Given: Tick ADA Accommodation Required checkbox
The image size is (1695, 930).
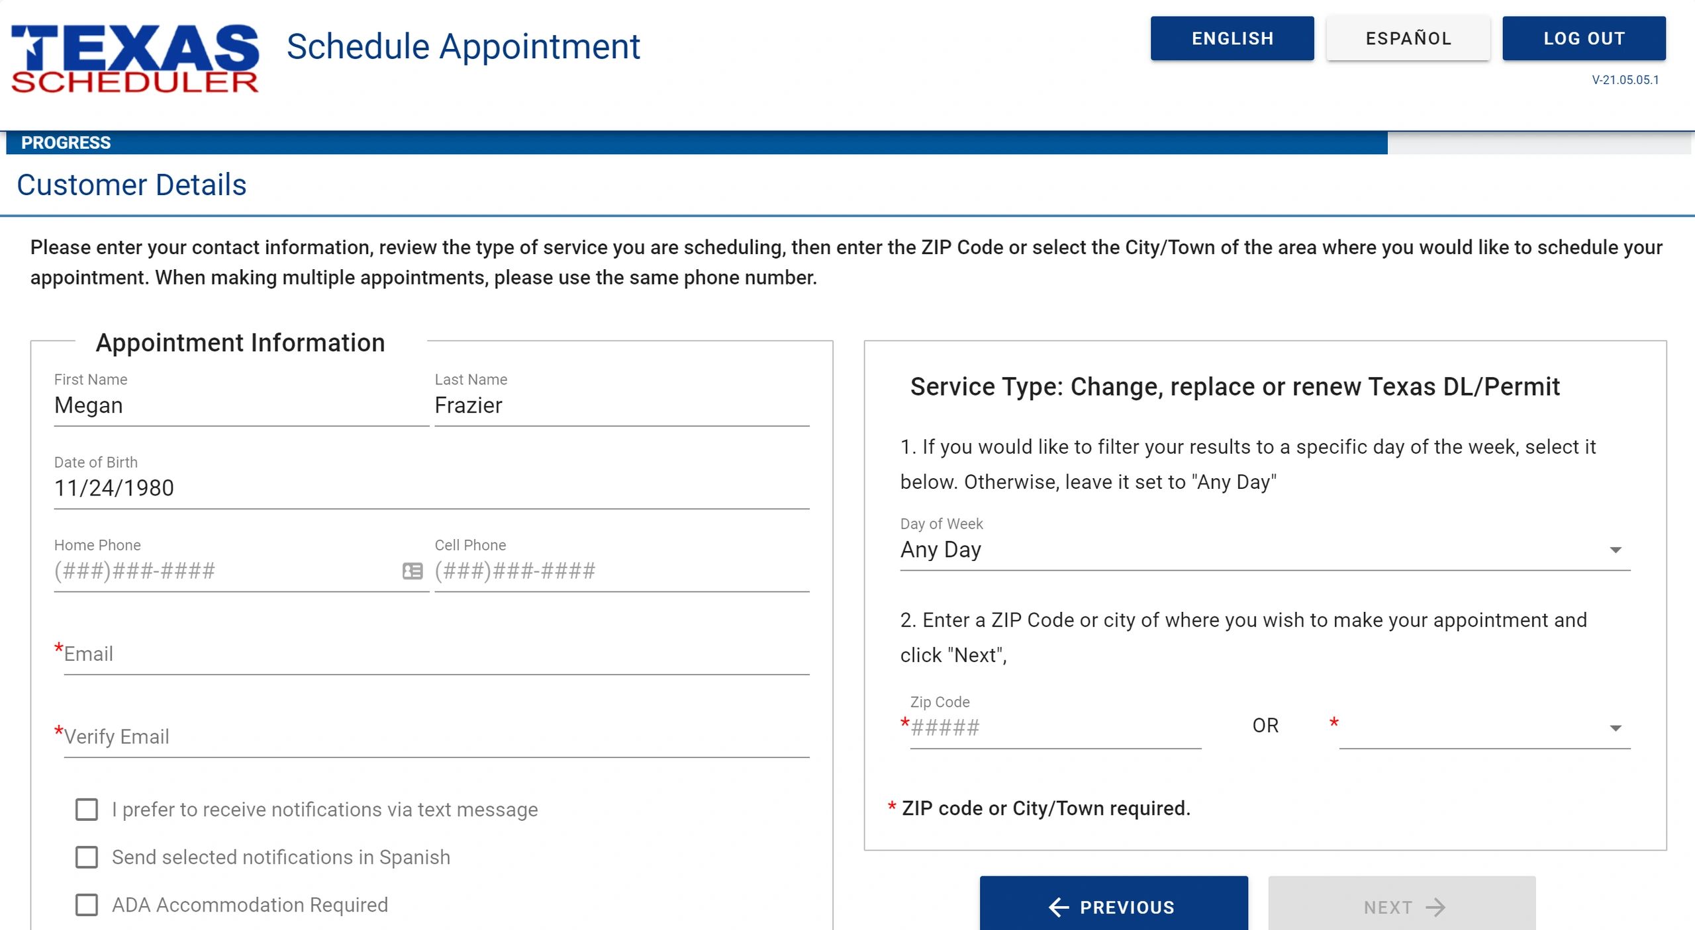Looking at the screenshot, I should tap(87, 904).
